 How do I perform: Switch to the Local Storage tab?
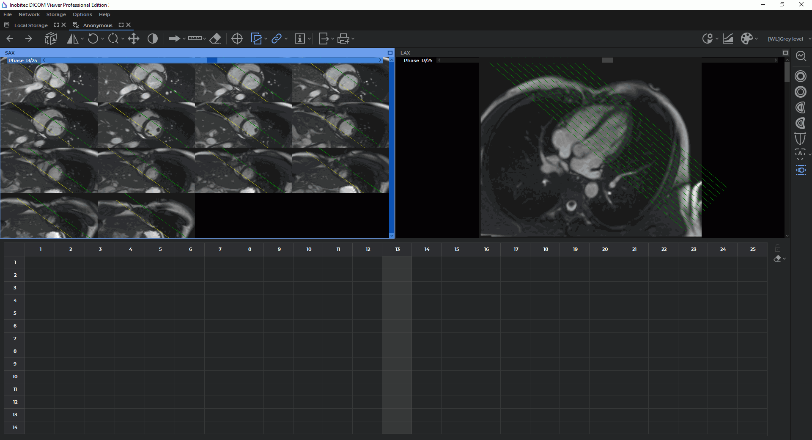click(x=31, y=25)
